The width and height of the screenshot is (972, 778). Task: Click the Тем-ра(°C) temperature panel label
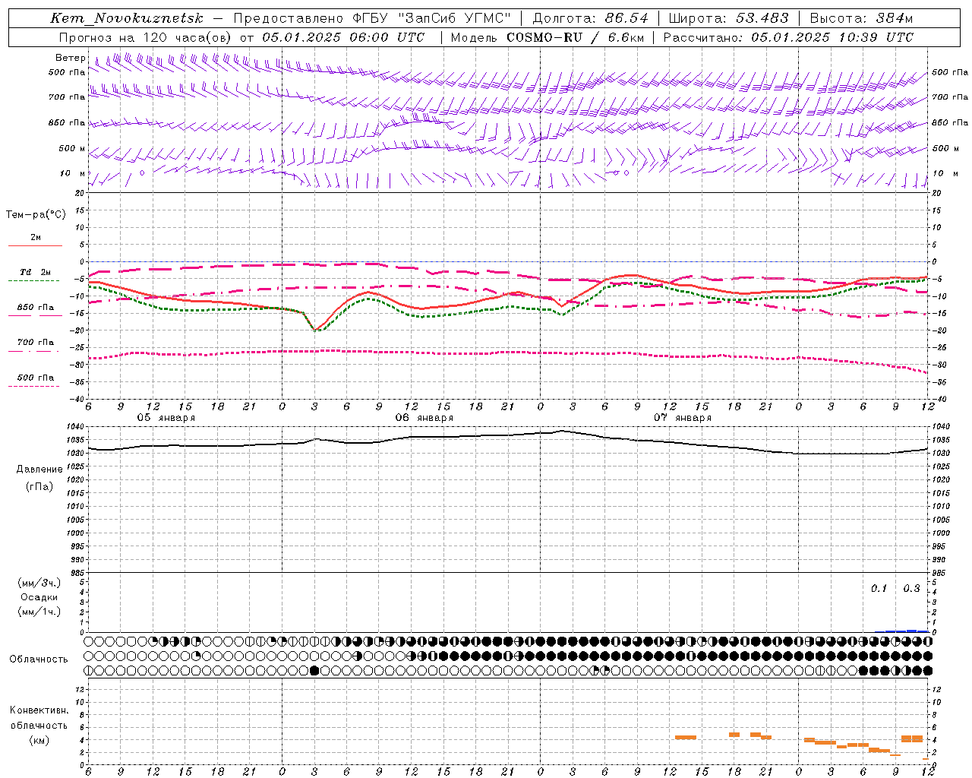point(36,215)
